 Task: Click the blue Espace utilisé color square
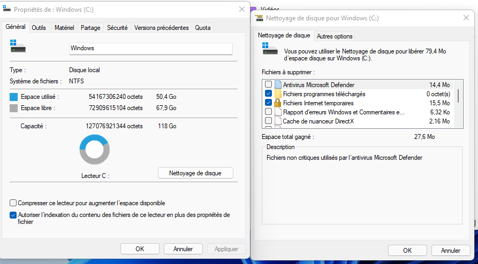(14, 97)
